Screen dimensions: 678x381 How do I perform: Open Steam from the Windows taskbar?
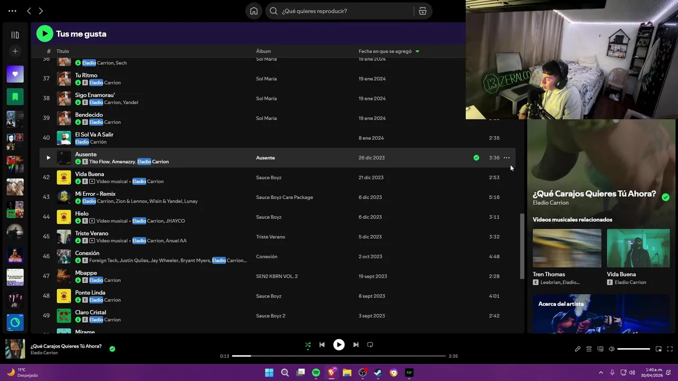click(378, 373)
